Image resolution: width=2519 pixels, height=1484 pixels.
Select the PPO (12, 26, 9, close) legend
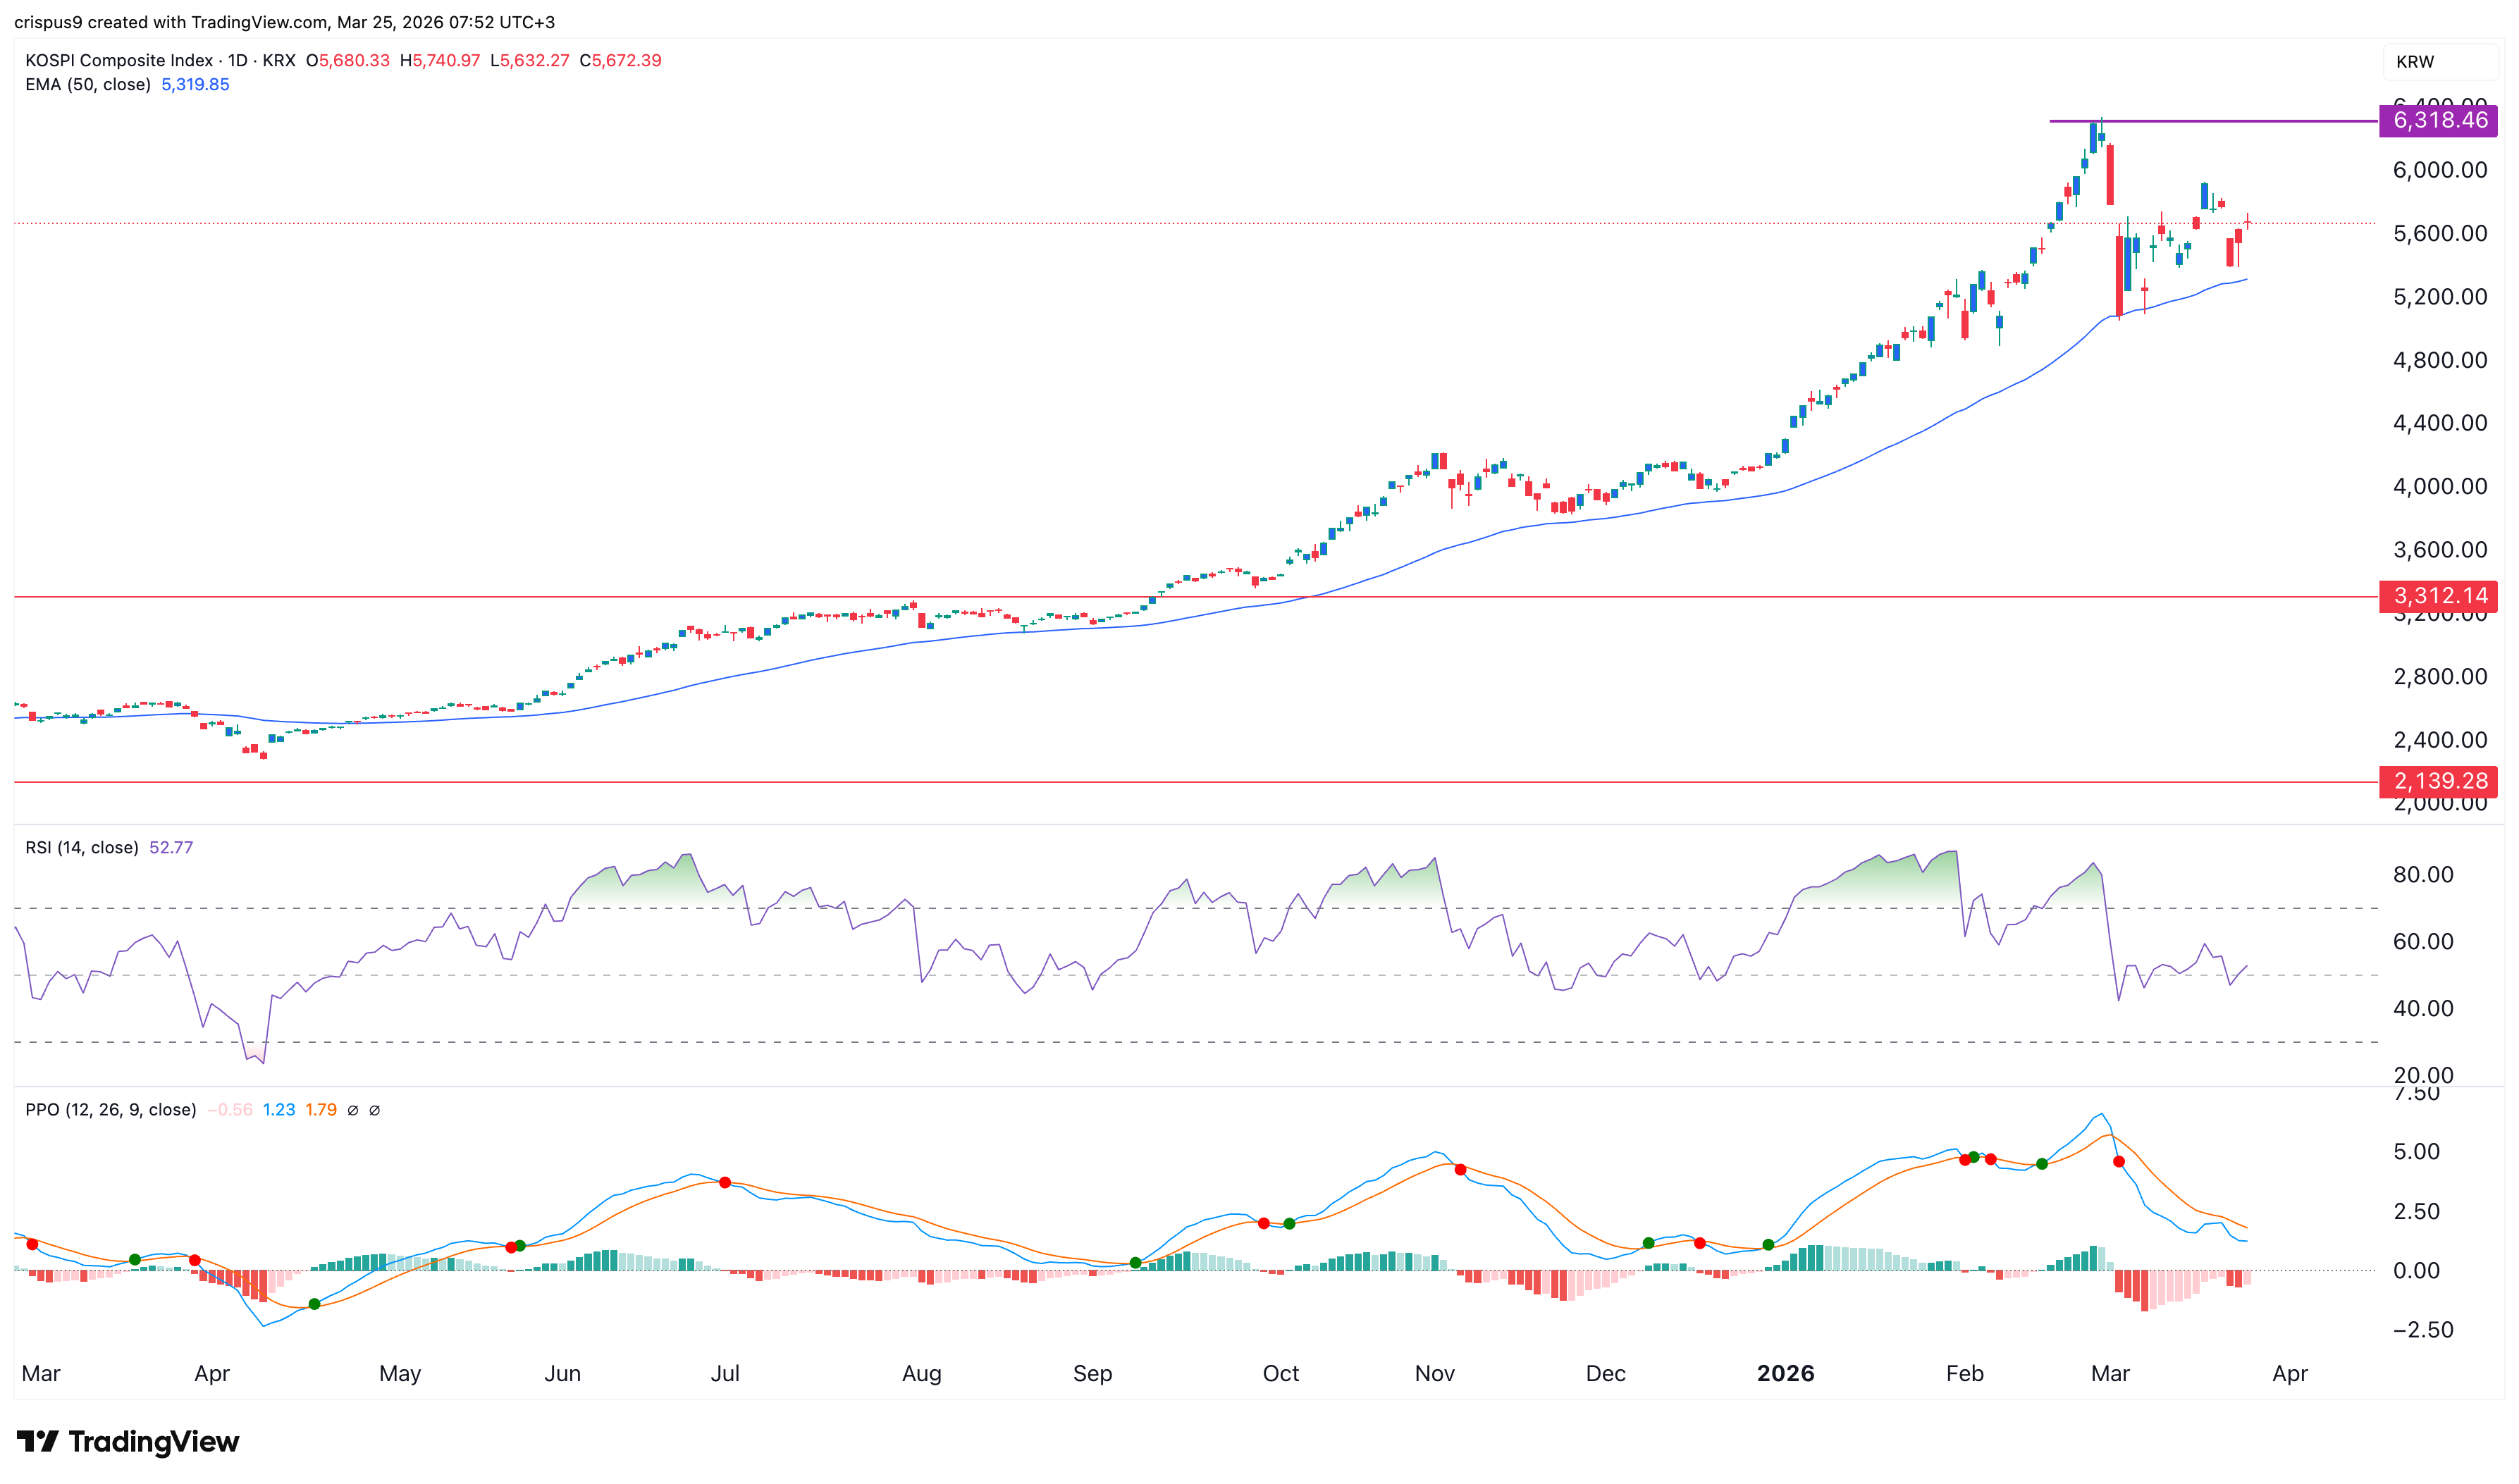click(110, 1110)
